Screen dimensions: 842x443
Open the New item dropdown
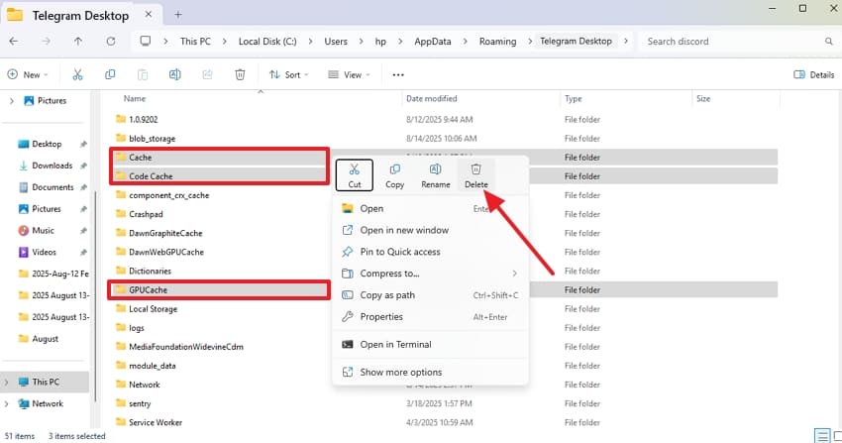tap(28, 74)
